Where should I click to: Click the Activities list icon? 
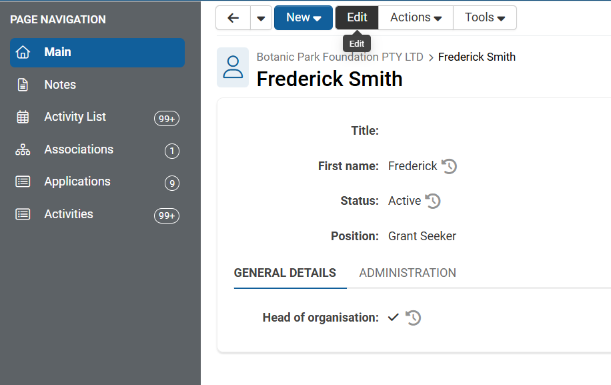click(x=23, y=214)
